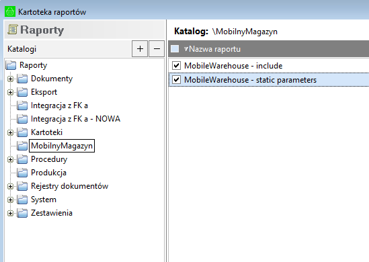Click the root Raporty folder icon

tap(11, 65)
